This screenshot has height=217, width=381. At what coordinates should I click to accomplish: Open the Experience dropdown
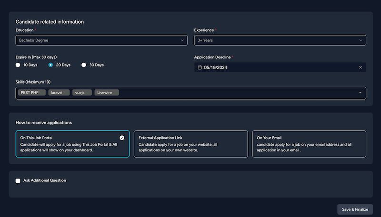[280, 40]
